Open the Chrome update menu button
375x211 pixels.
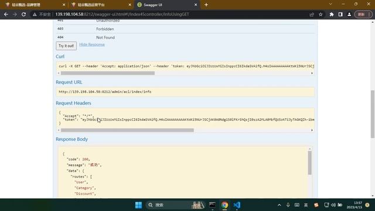coord(363,14)
